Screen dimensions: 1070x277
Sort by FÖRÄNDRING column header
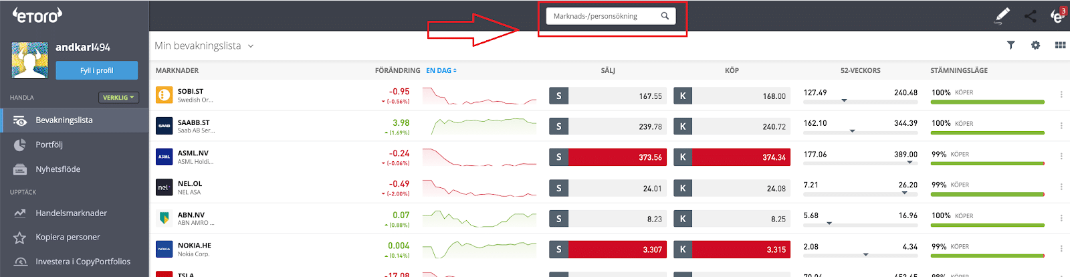397,70
